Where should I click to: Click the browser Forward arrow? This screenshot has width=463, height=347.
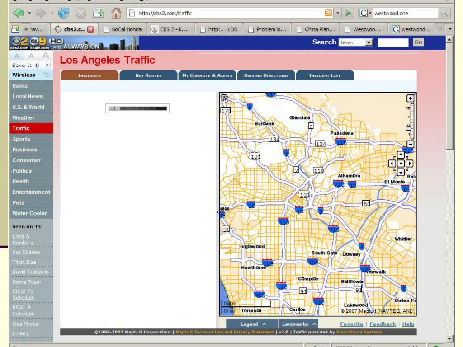[41, 13]
